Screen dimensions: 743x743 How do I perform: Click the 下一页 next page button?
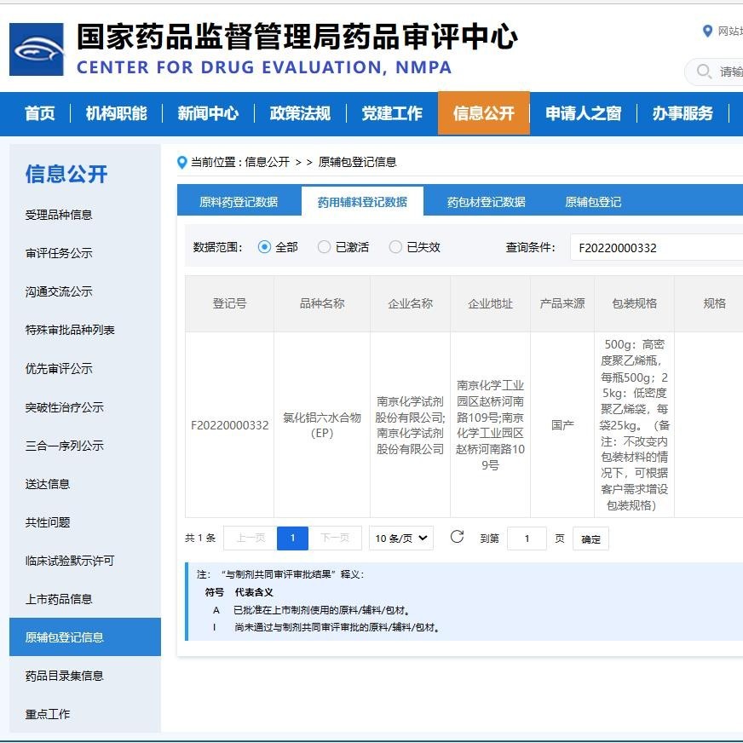point(335,539)
